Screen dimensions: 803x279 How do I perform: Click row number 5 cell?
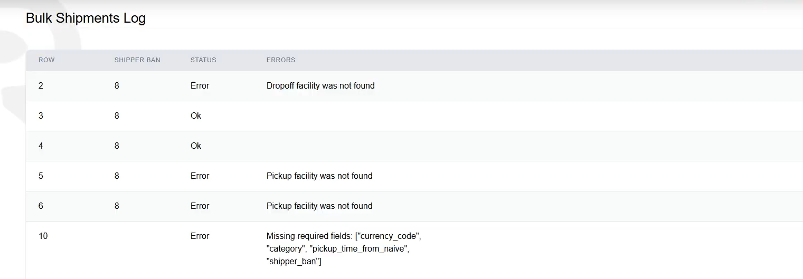point(41,176)
